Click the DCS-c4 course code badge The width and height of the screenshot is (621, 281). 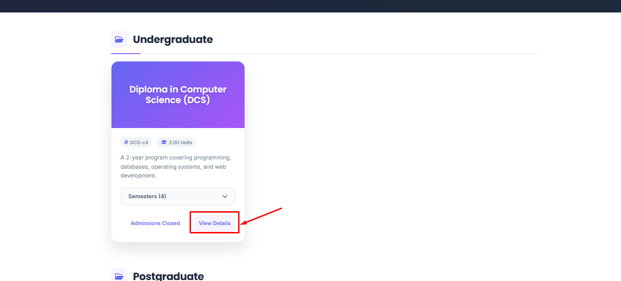[136, 142]
